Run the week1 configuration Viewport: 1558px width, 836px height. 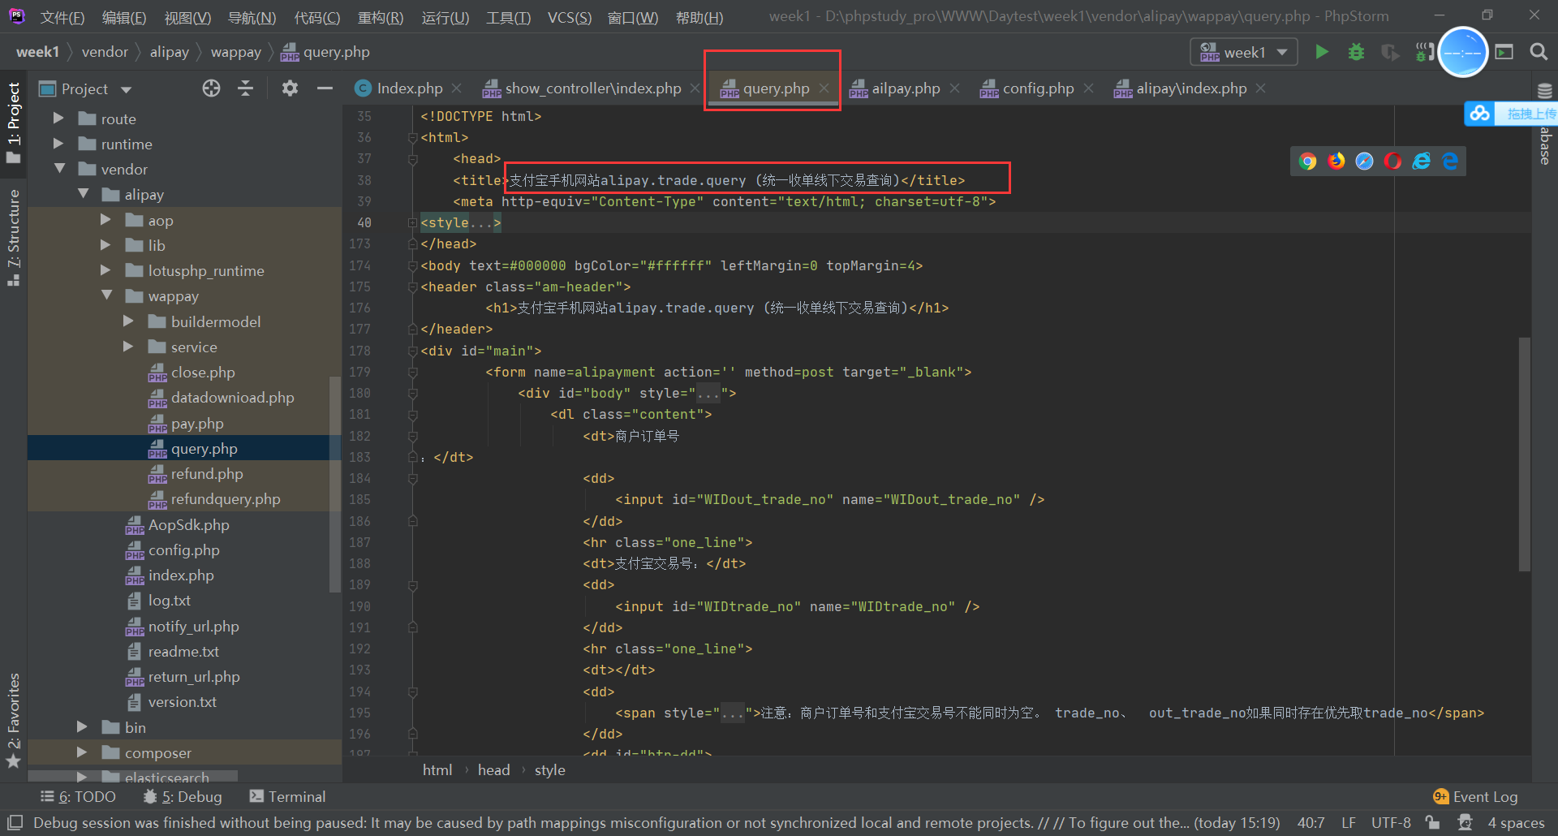click(x=1322, y=52)
